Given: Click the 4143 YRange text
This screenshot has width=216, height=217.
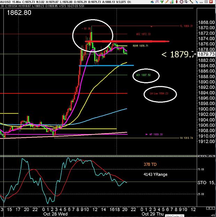Looking at the screenshot, I should point(155,174).
